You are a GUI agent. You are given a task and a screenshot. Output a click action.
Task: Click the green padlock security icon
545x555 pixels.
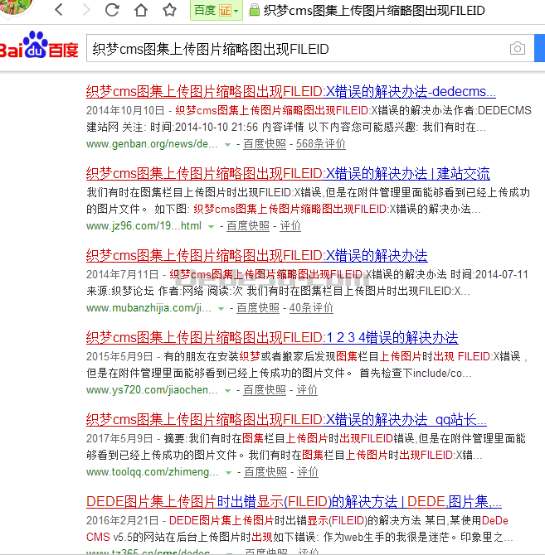[254, 10]
